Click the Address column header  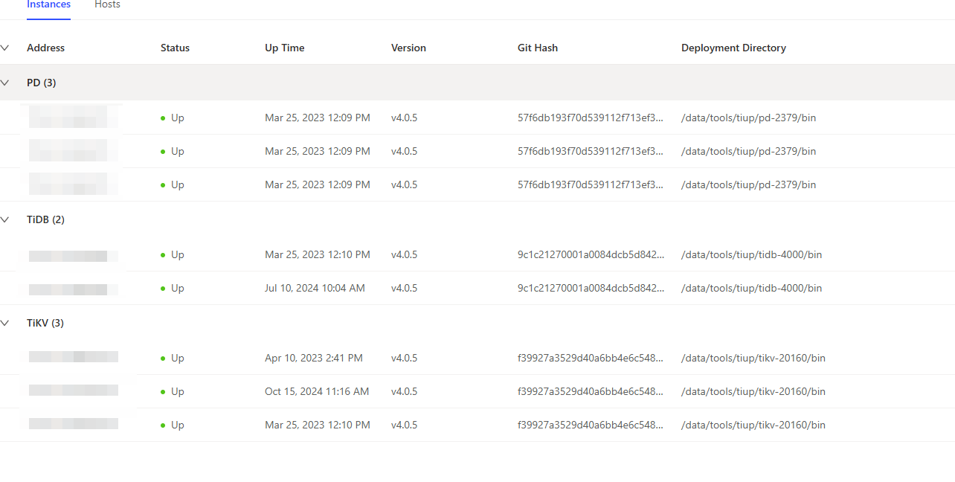45,48
